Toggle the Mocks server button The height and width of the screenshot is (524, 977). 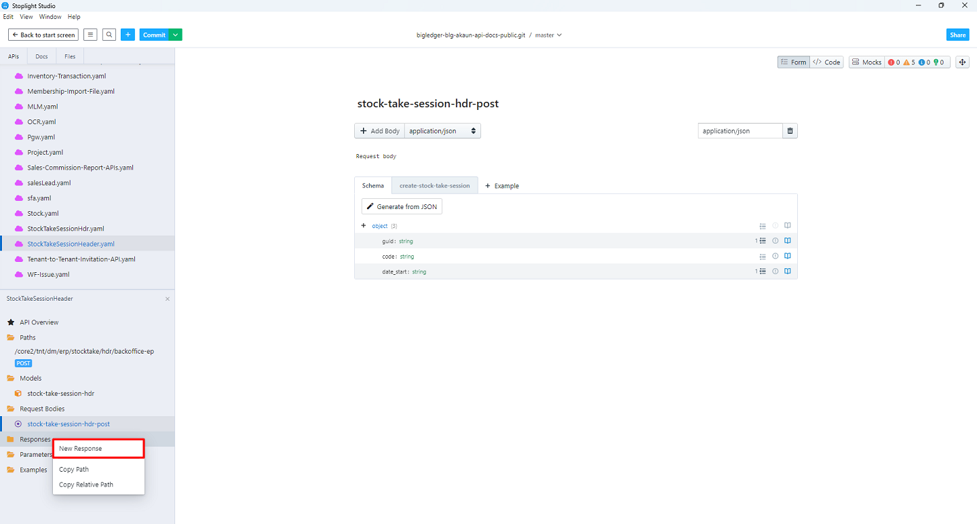(x=866, y=62)
